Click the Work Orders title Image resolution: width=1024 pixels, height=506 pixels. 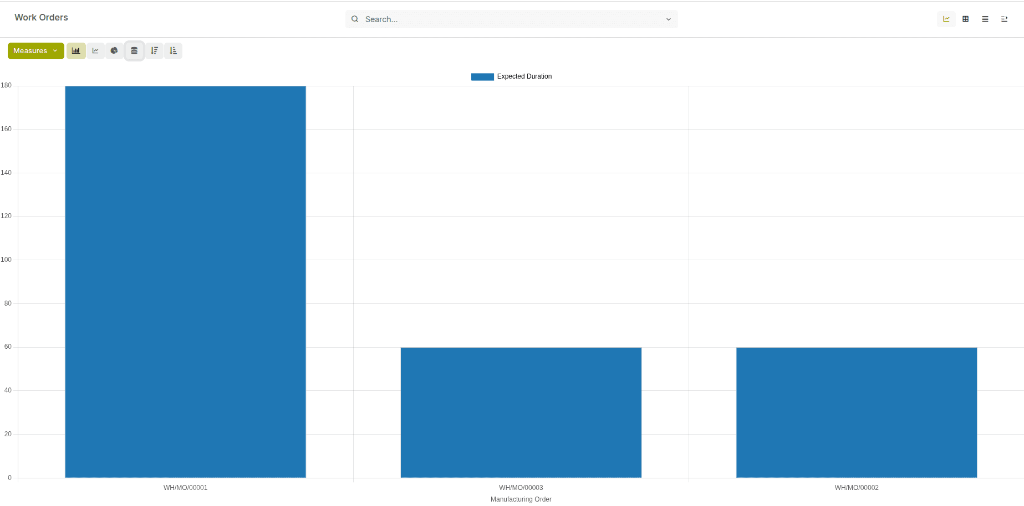click(x=41, y=17)
